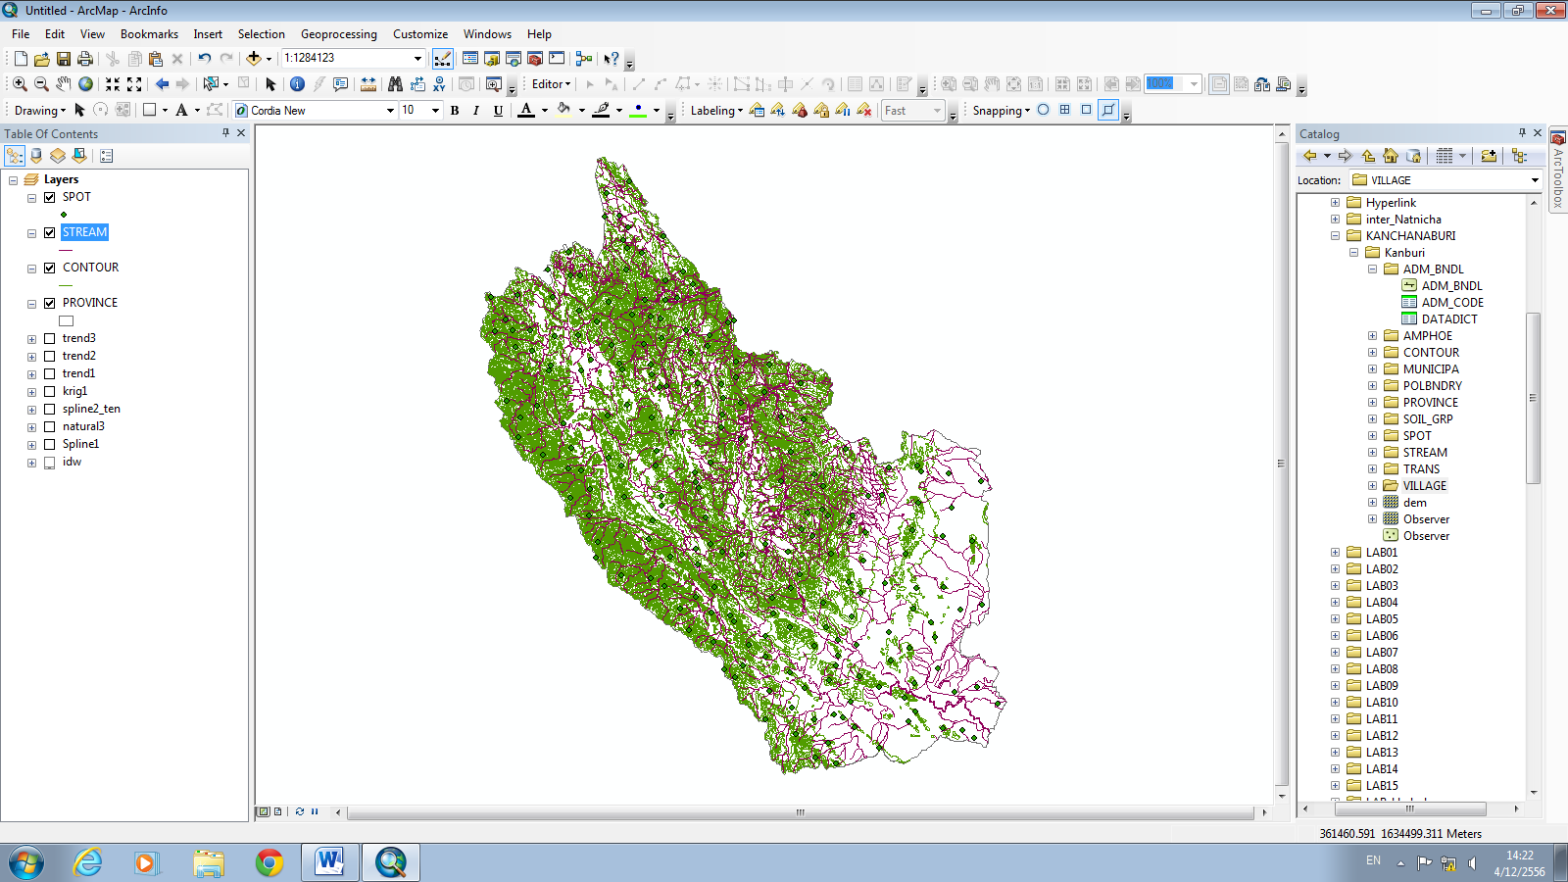Open the Geoprocessing menu
This screenshot has height=882, width=1568.
(339, 33)
